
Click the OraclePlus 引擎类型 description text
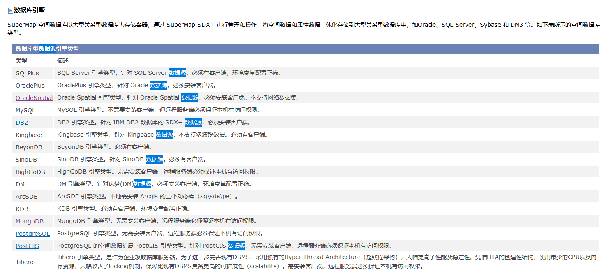pos(137,85)
